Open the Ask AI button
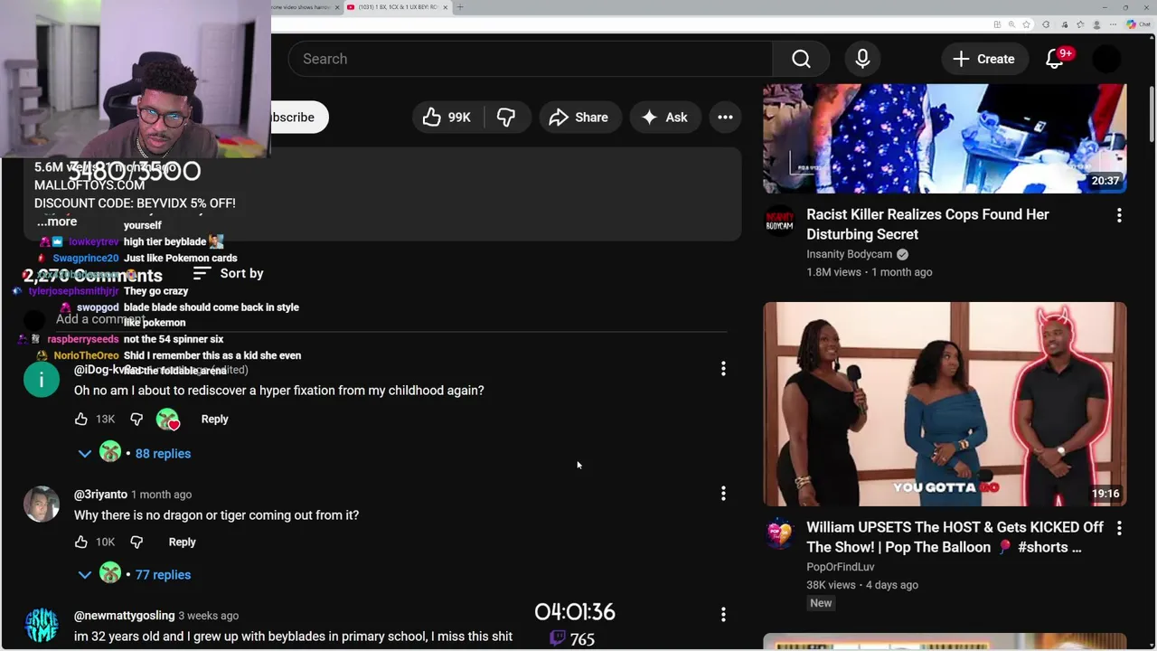 (664, 117)
